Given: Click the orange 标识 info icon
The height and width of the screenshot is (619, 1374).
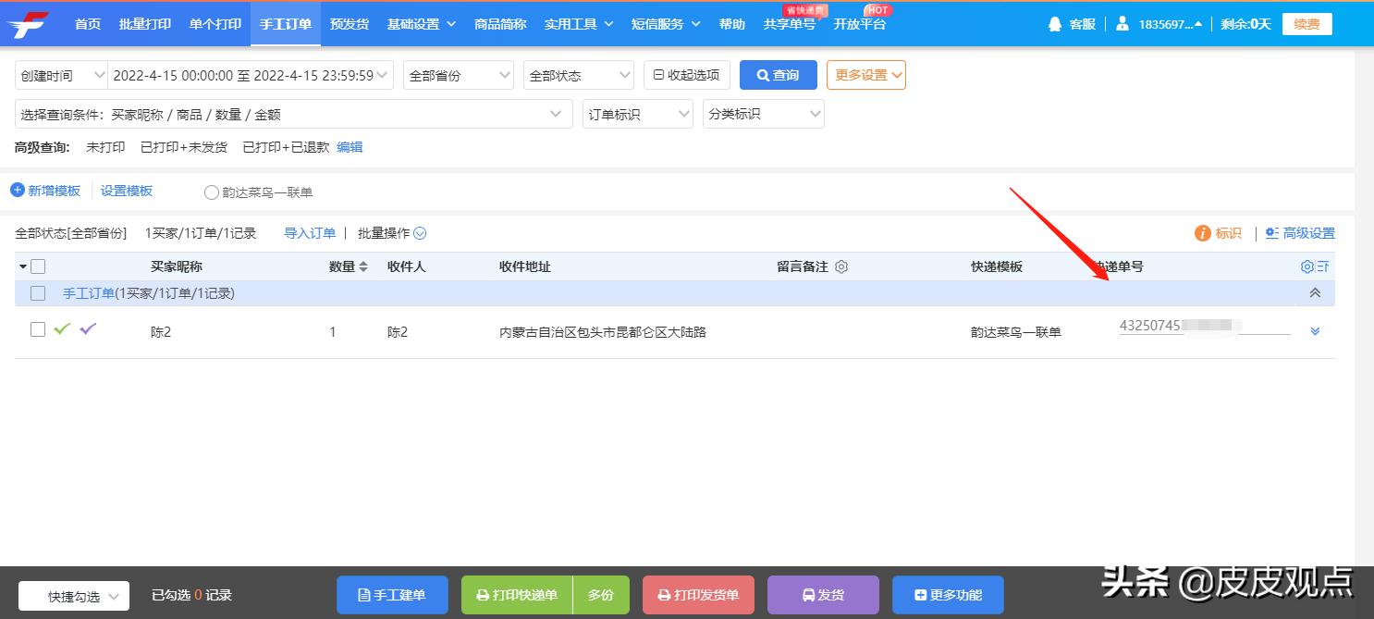Looking at the screenshot, I should 1205,233.
